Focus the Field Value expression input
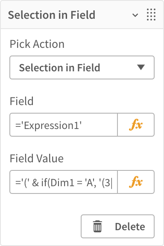Image resolution: width=164 pixels, height=246 pixels. pyautogui.click(x=64, y=182)
